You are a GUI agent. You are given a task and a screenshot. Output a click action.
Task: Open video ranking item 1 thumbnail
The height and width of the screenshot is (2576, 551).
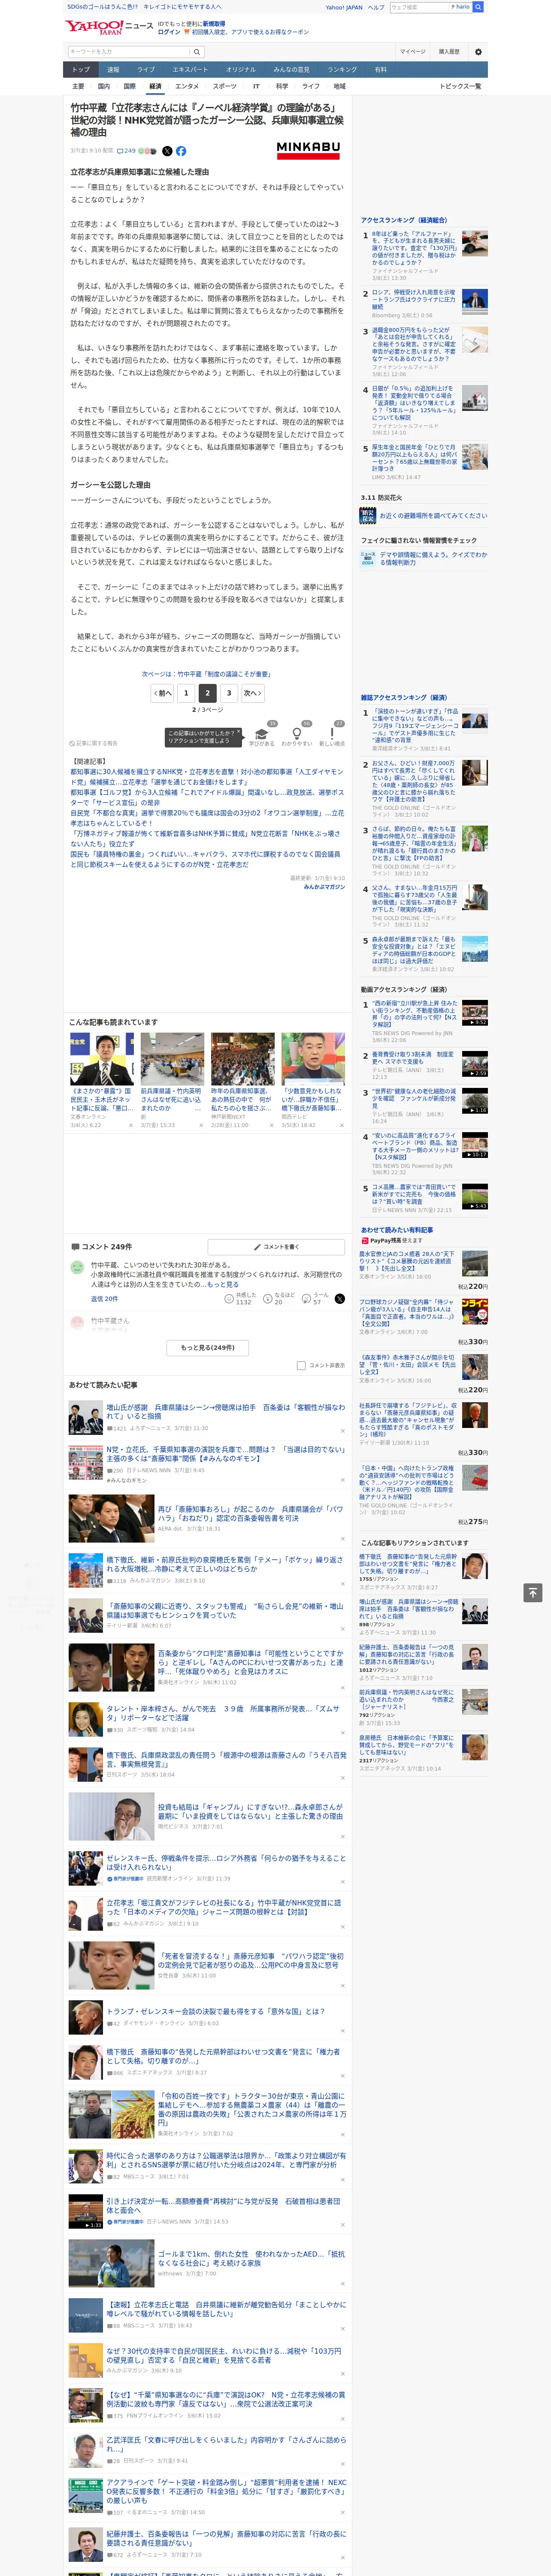click(475, 1013)
